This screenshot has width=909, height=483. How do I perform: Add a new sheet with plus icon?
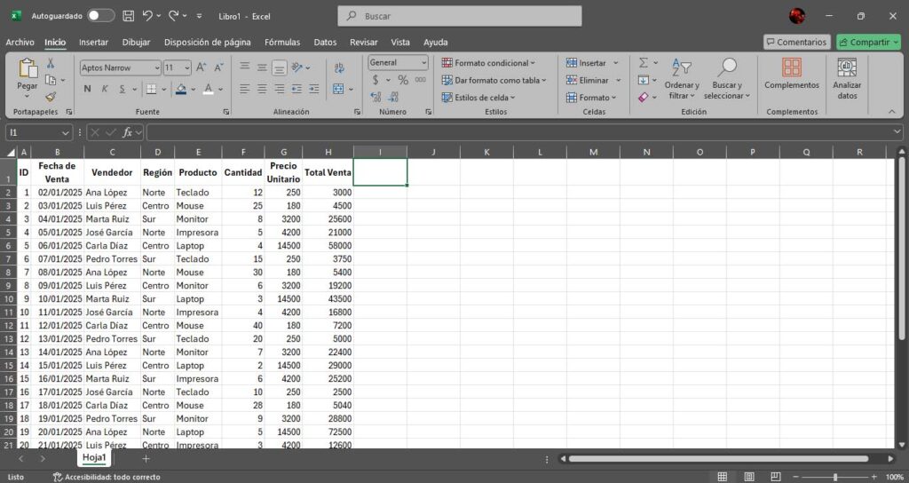tap(146, 459)
